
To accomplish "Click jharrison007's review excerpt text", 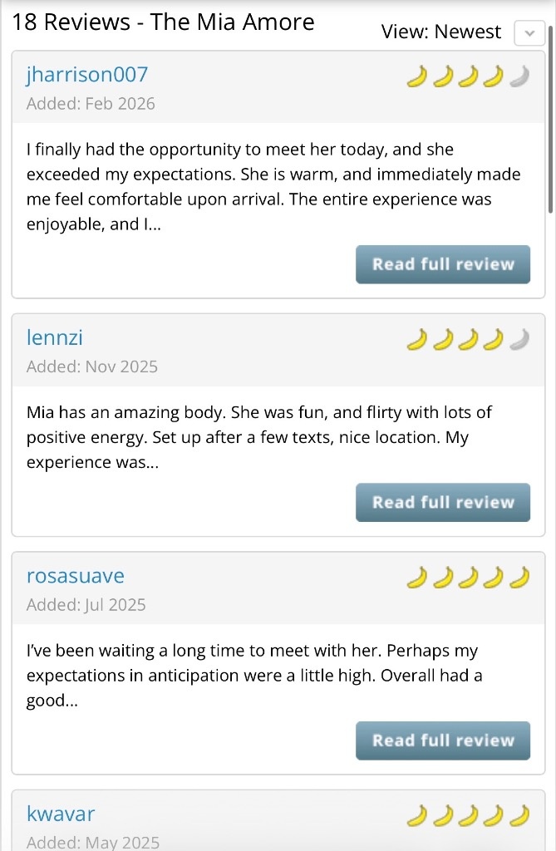I will pyautogui.click(x=273, y=187).
